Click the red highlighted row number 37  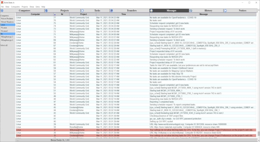coord(136,130)
